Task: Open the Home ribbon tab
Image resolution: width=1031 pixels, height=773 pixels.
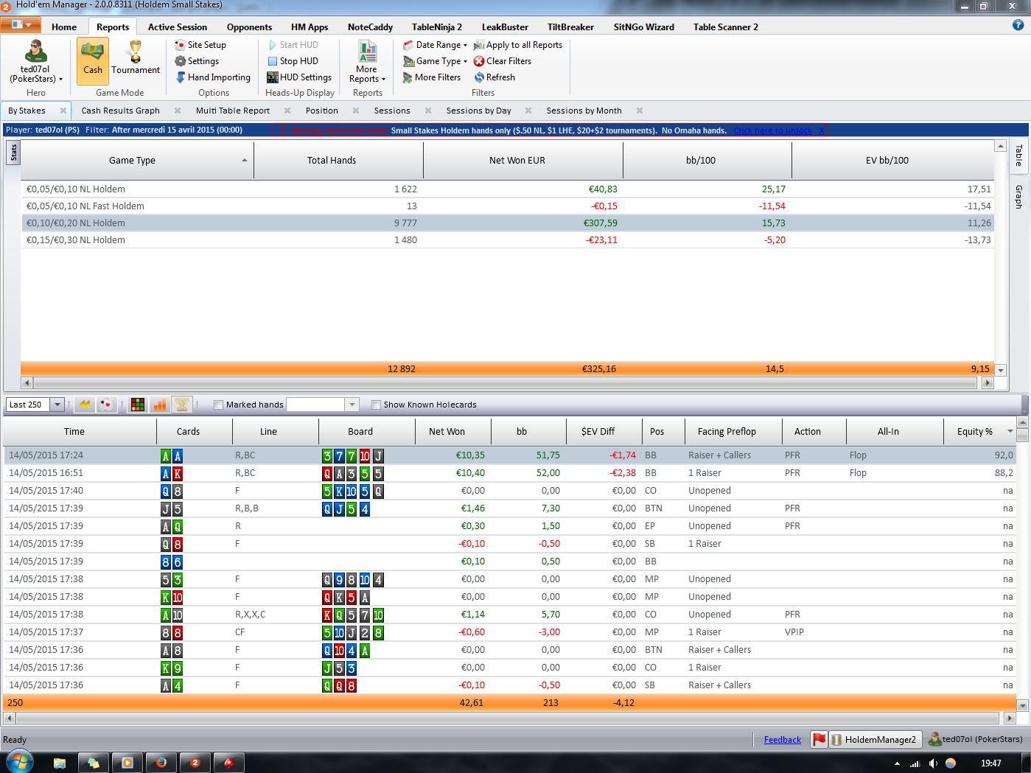Action: point(64,27)
